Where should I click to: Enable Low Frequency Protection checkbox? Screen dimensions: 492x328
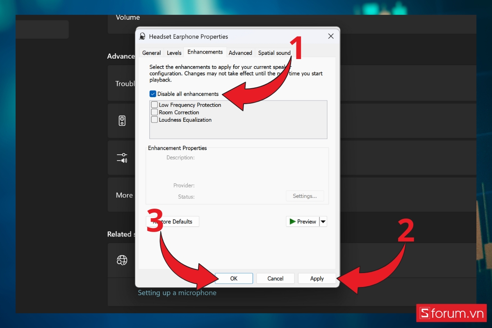click(155, 105)
